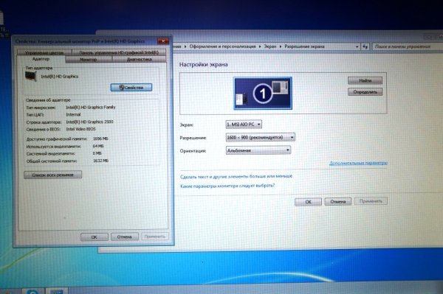443x294 pixels.
Task: Close the adapter properties dialog
Action: click(163, 41)
